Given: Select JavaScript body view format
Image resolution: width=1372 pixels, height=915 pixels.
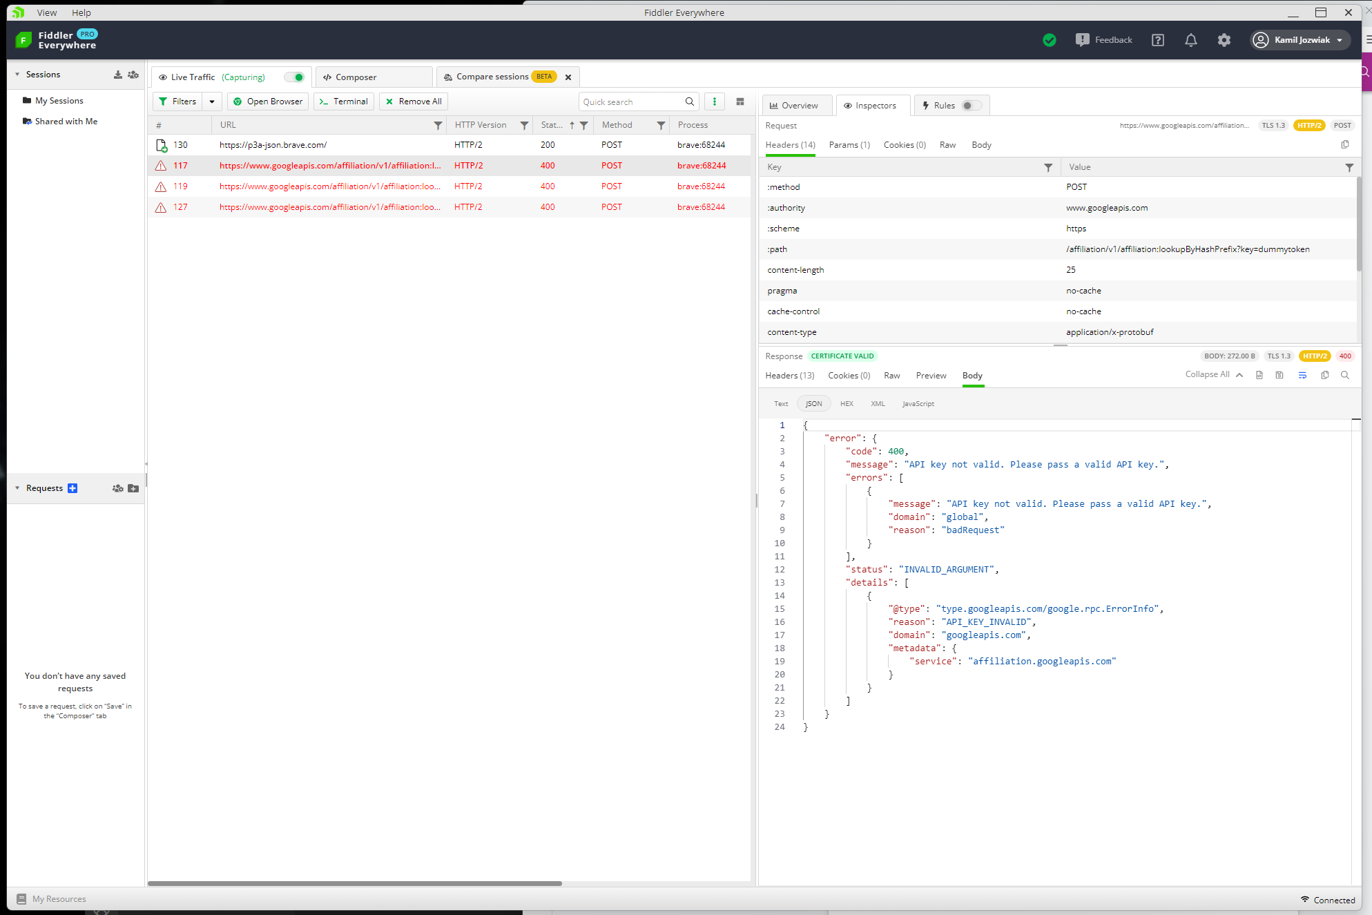Looking at the screenshot, I should [x=918, y=404].
